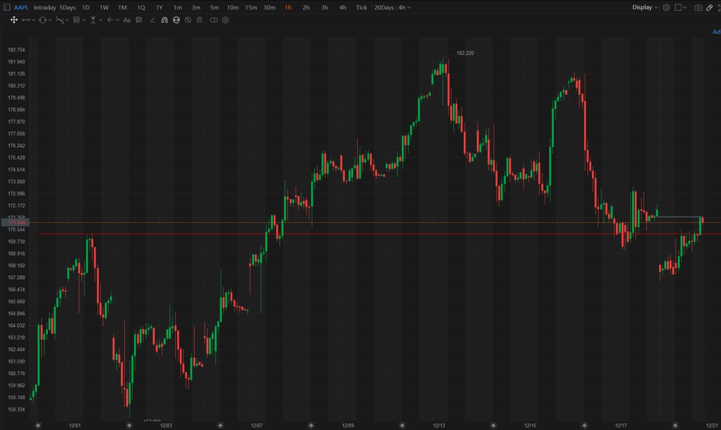Click the fullscreen expand icon
This screenshot has height=430, width=721.
[719, 7]
